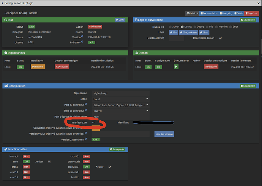Screen dimensions: 262x186
Task: Save Logs et surveillance settings
Action: [x=248, y=20]
